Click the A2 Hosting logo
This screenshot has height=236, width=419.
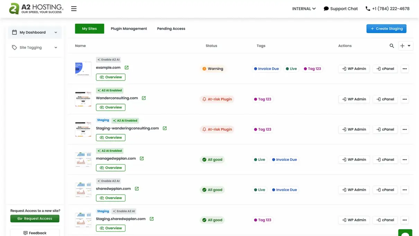[36, 9]
